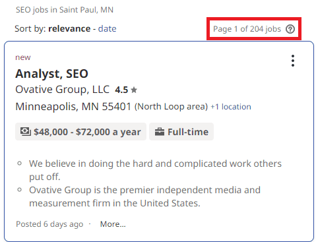This screenshot has height=242, width=316.
Task: Click the Posted 6 days ago text
Action: pyautogui.click(x=49, y=224)
